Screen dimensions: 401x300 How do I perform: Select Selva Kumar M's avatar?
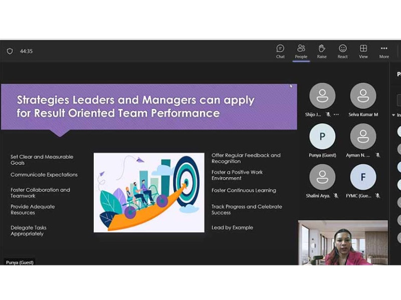coord(363,95)
